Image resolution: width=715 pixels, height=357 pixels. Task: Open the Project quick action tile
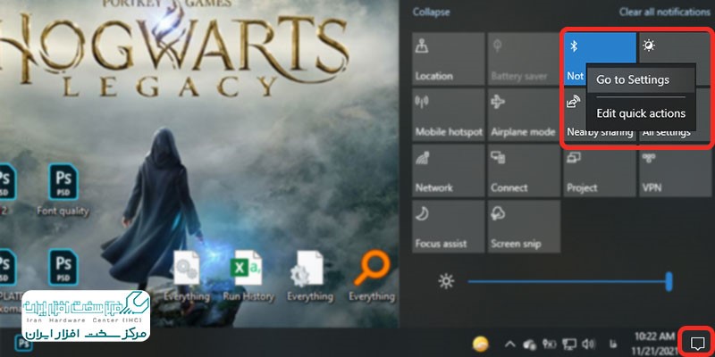600,170
